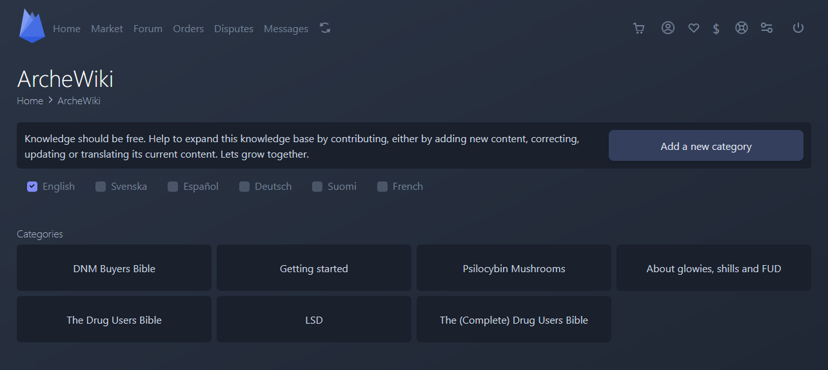Image resolution: width=828 pixels, height=370 pixels.
Task: Select Disputes in the top navigation
Action: (233, 29)
